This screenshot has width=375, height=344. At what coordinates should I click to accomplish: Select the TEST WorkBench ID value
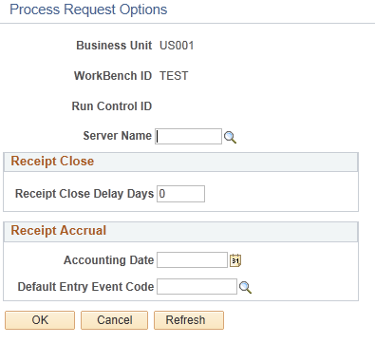(x=174, y=76)
